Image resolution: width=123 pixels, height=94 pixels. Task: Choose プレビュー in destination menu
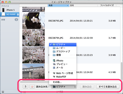tap(63, 64)
